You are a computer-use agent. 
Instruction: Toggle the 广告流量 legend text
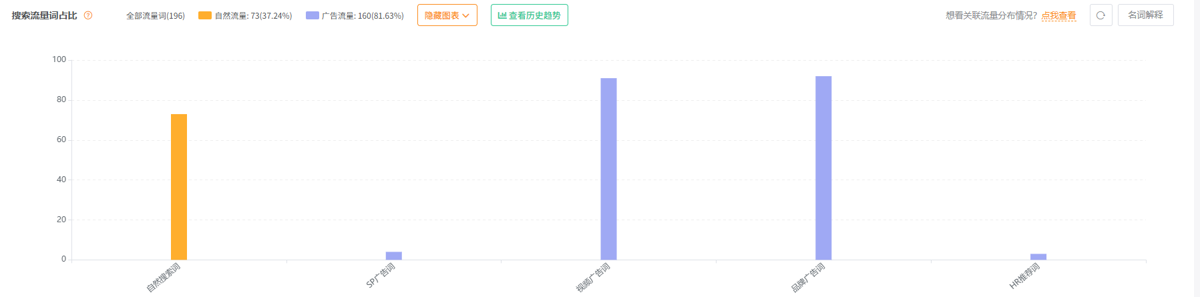[363, 15]
